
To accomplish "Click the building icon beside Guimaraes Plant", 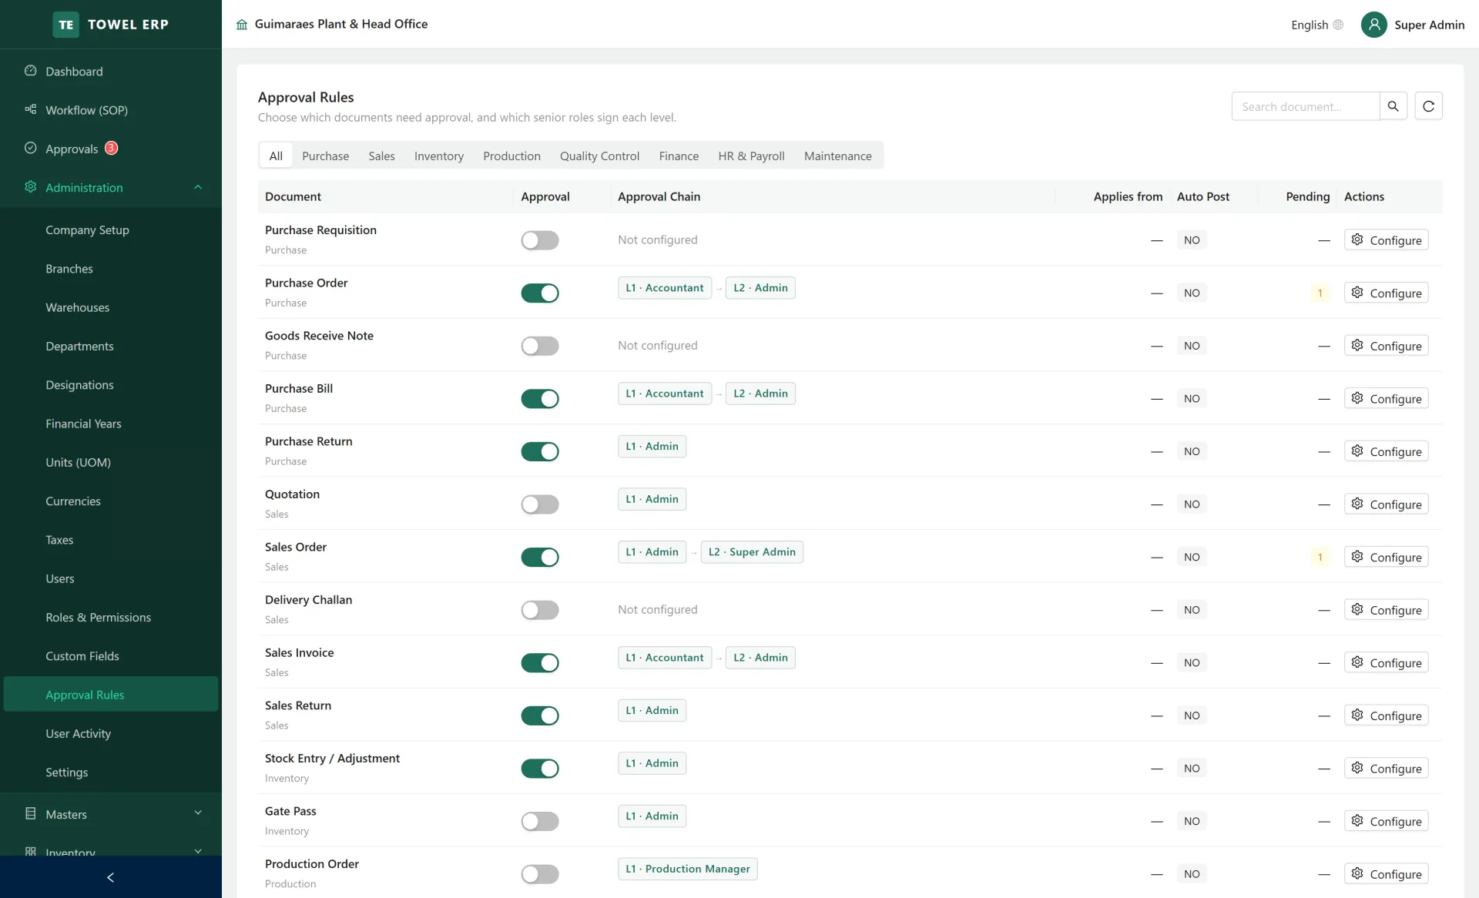I will point(242,25).
